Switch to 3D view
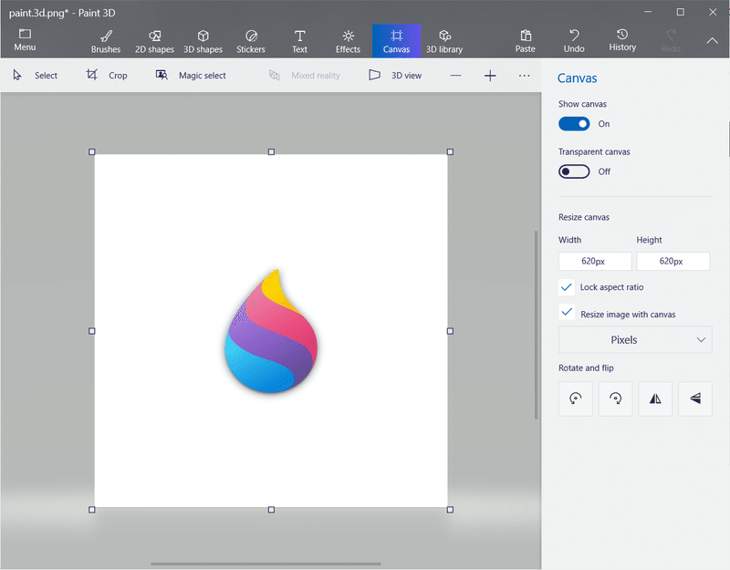This screenshot has height=570, width=730. point(395,76)
